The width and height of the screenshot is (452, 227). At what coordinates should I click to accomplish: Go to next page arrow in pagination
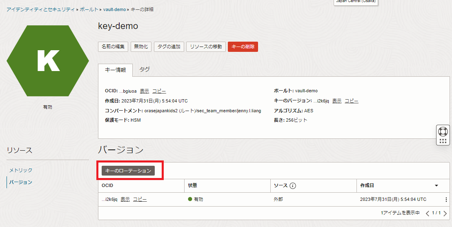(445, 213)
